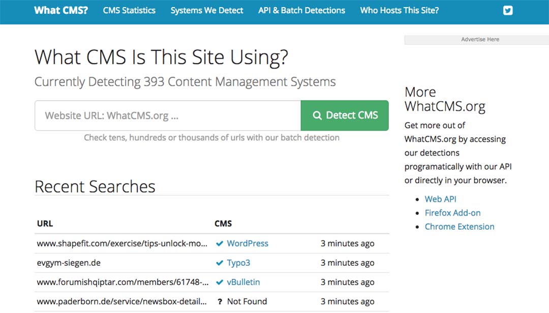Image resolution: width=549 pixels, height=313 pixels.
Task: Click the checkmark icon beside WordPress
Action: (220, 244)
